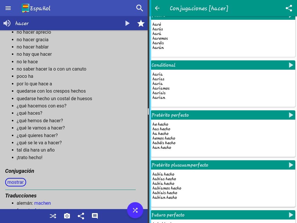Image resolution: width=297 pixels, height=223 pixels.
Task: Tap the round floating shuffle button
Action: click(135, 210)
